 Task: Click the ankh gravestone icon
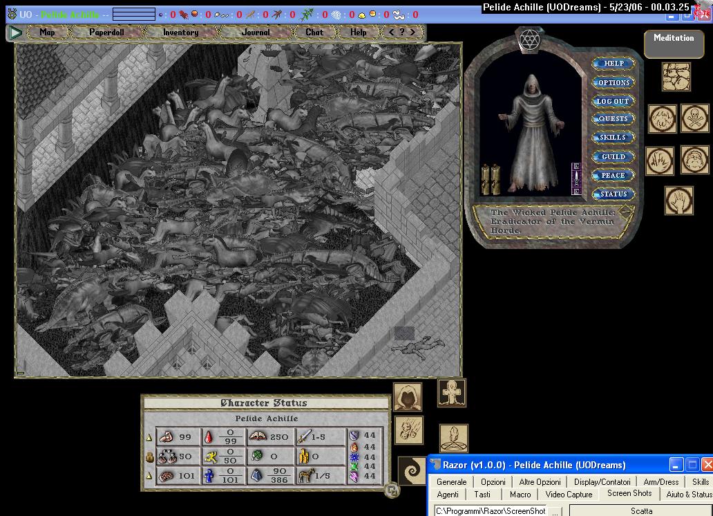[452, 393]
